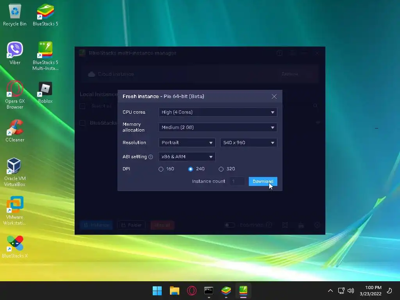Click the Download button
The height and width of the screenshot is (300, 400).
[263, 181]
